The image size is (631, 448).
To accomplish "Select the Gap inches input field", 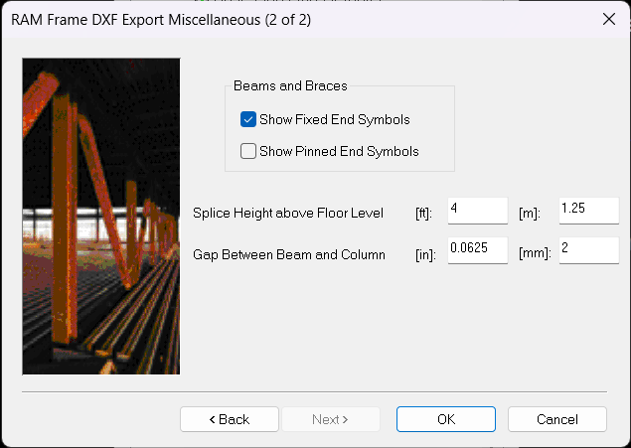I will (477, 250).
